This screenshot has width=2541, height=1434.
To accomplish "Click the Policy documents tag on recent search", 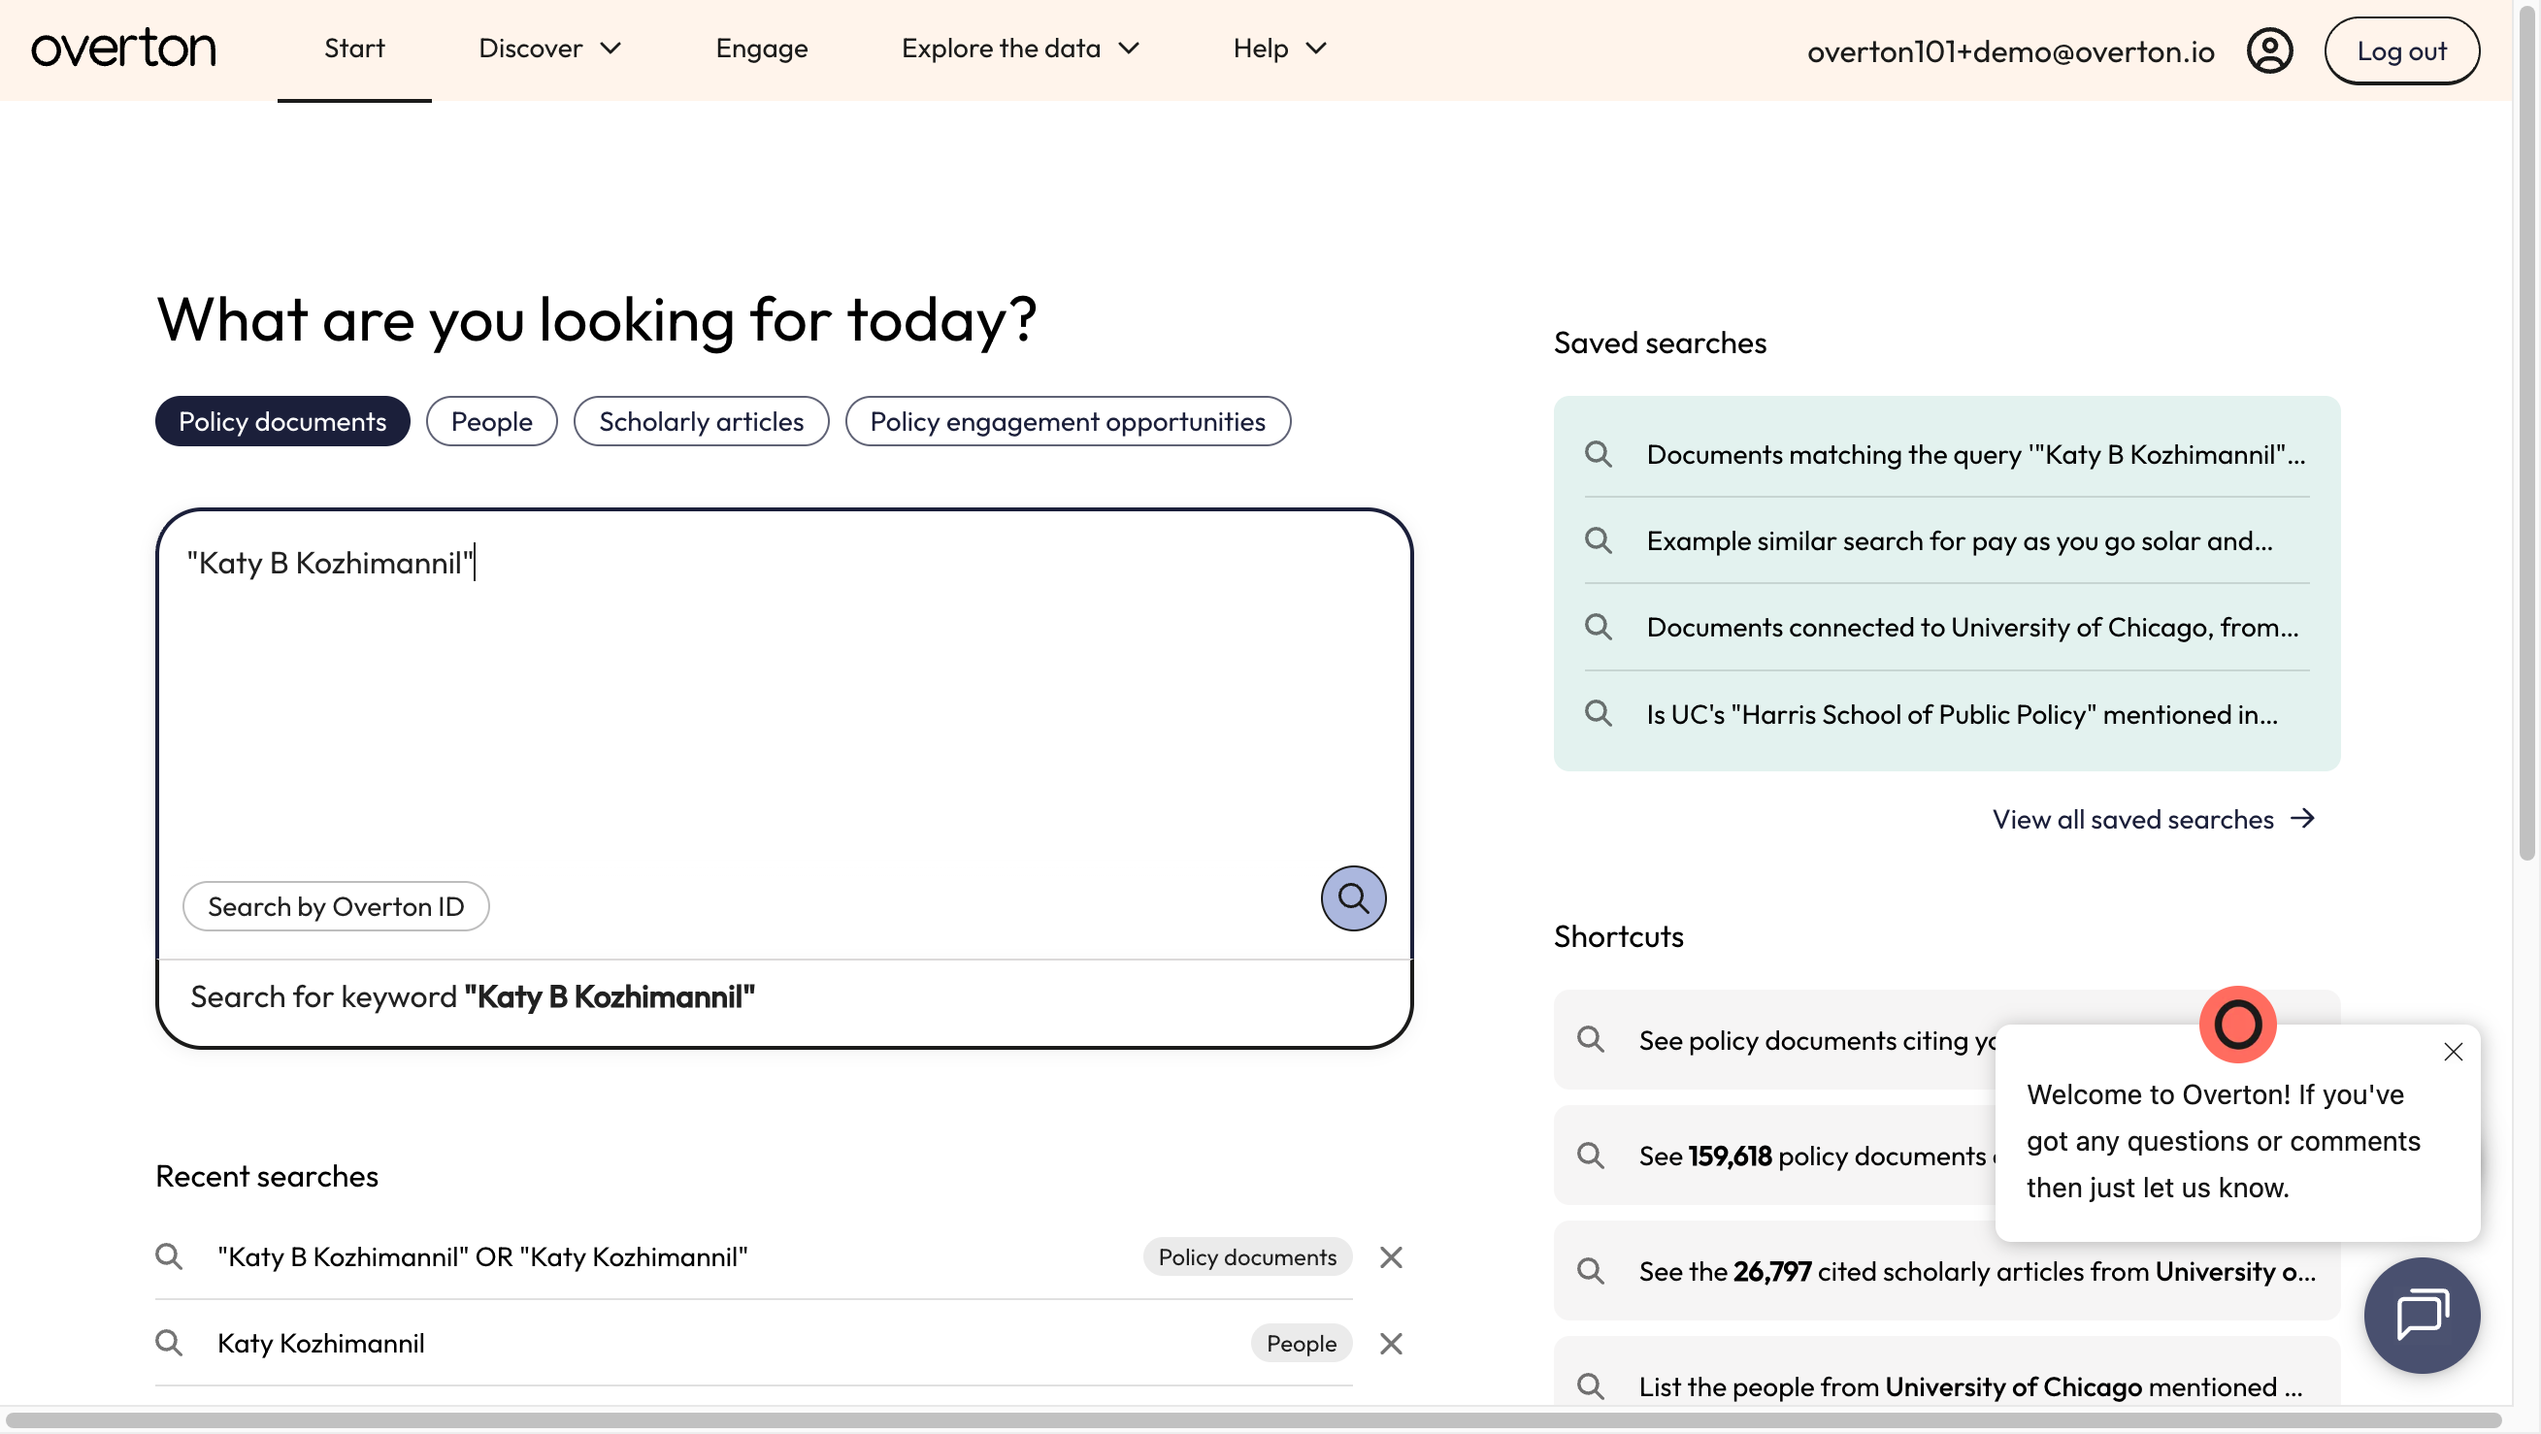I will click(x=1246, y=1256).
